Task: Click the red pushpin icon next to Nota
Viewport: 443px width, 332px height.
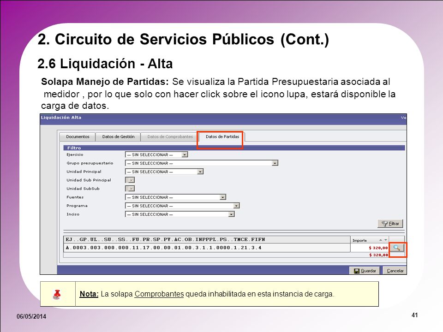Action: [x=57, y=294]
